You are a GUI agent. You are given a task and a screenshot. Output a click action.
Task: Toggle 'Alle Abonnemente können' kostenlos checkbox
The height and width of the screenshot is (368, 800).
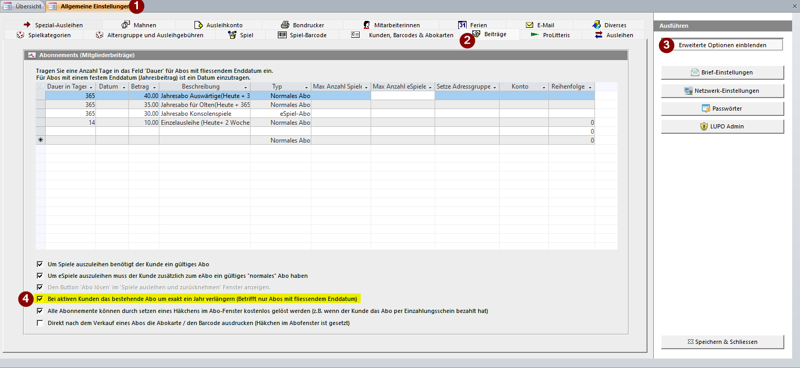[x=40, y=311]
